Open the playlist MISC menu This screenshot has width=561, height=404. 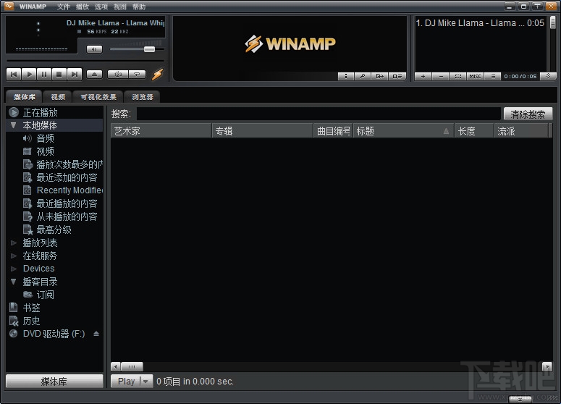click(x=475, y=76)
